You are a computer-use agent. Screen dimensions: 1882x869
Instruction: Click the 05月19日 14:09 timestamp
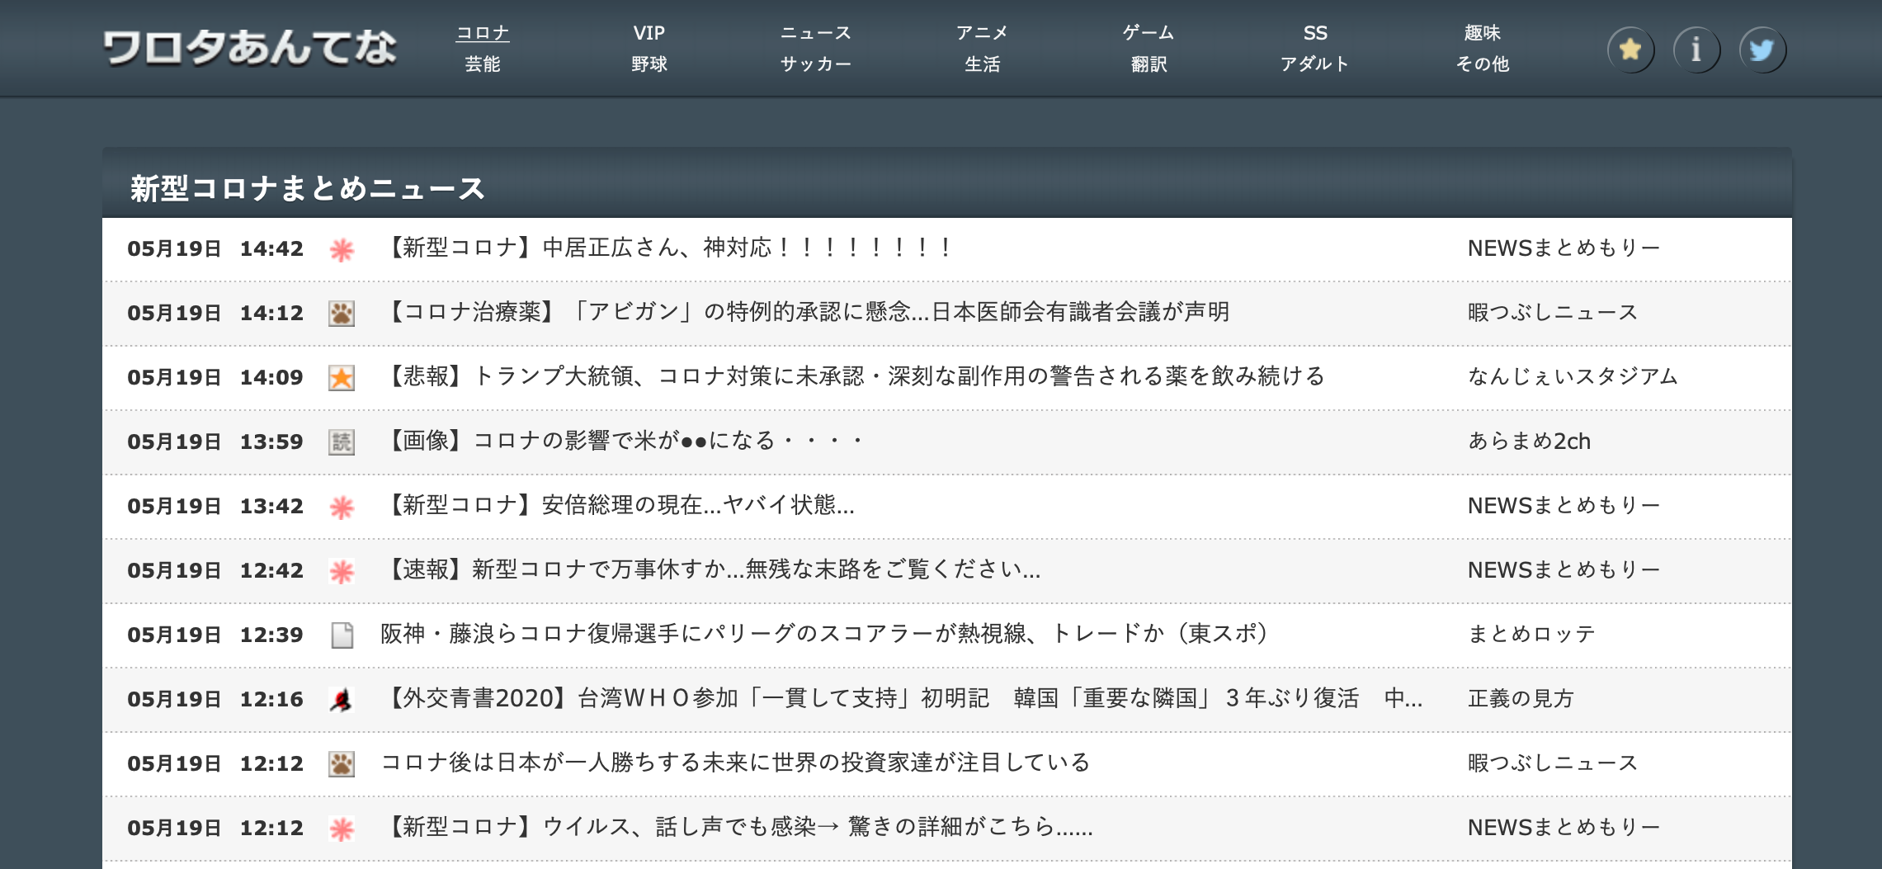(x=215, y=378)
